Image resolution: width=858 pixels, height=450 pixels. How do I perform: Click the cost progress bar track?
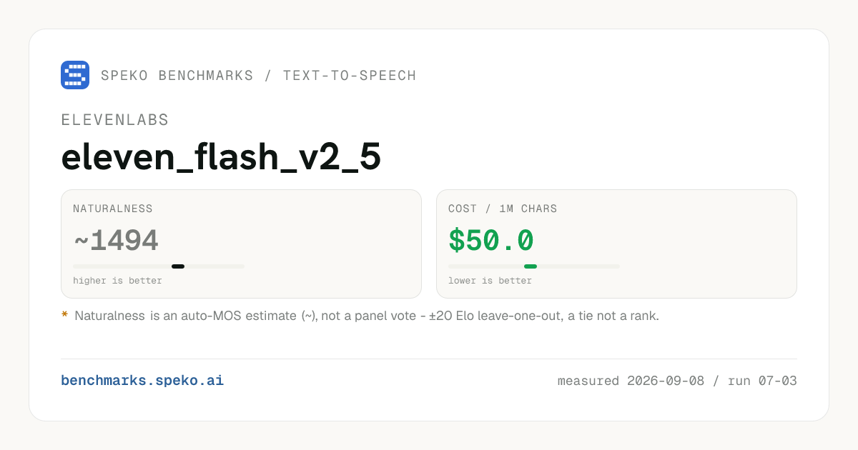(534, 266)
